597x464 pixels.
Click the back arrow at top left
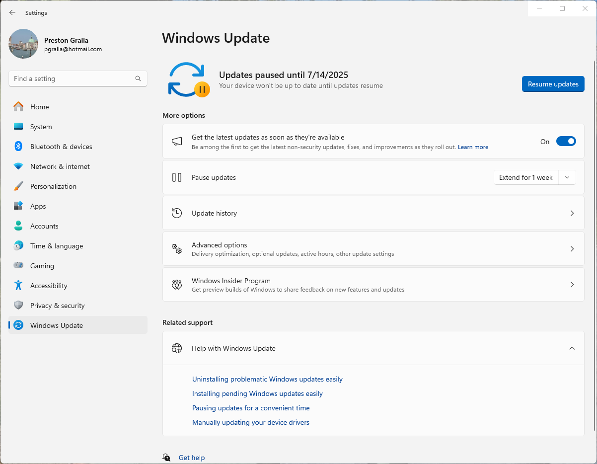pos(12,12)
